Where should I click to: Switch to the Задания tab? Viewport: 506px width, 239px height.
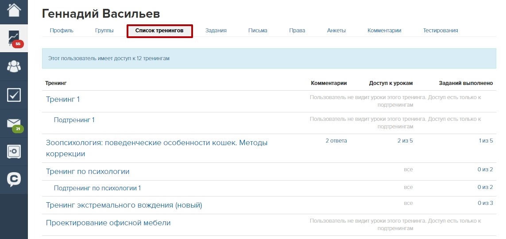[x=216, y=31]
